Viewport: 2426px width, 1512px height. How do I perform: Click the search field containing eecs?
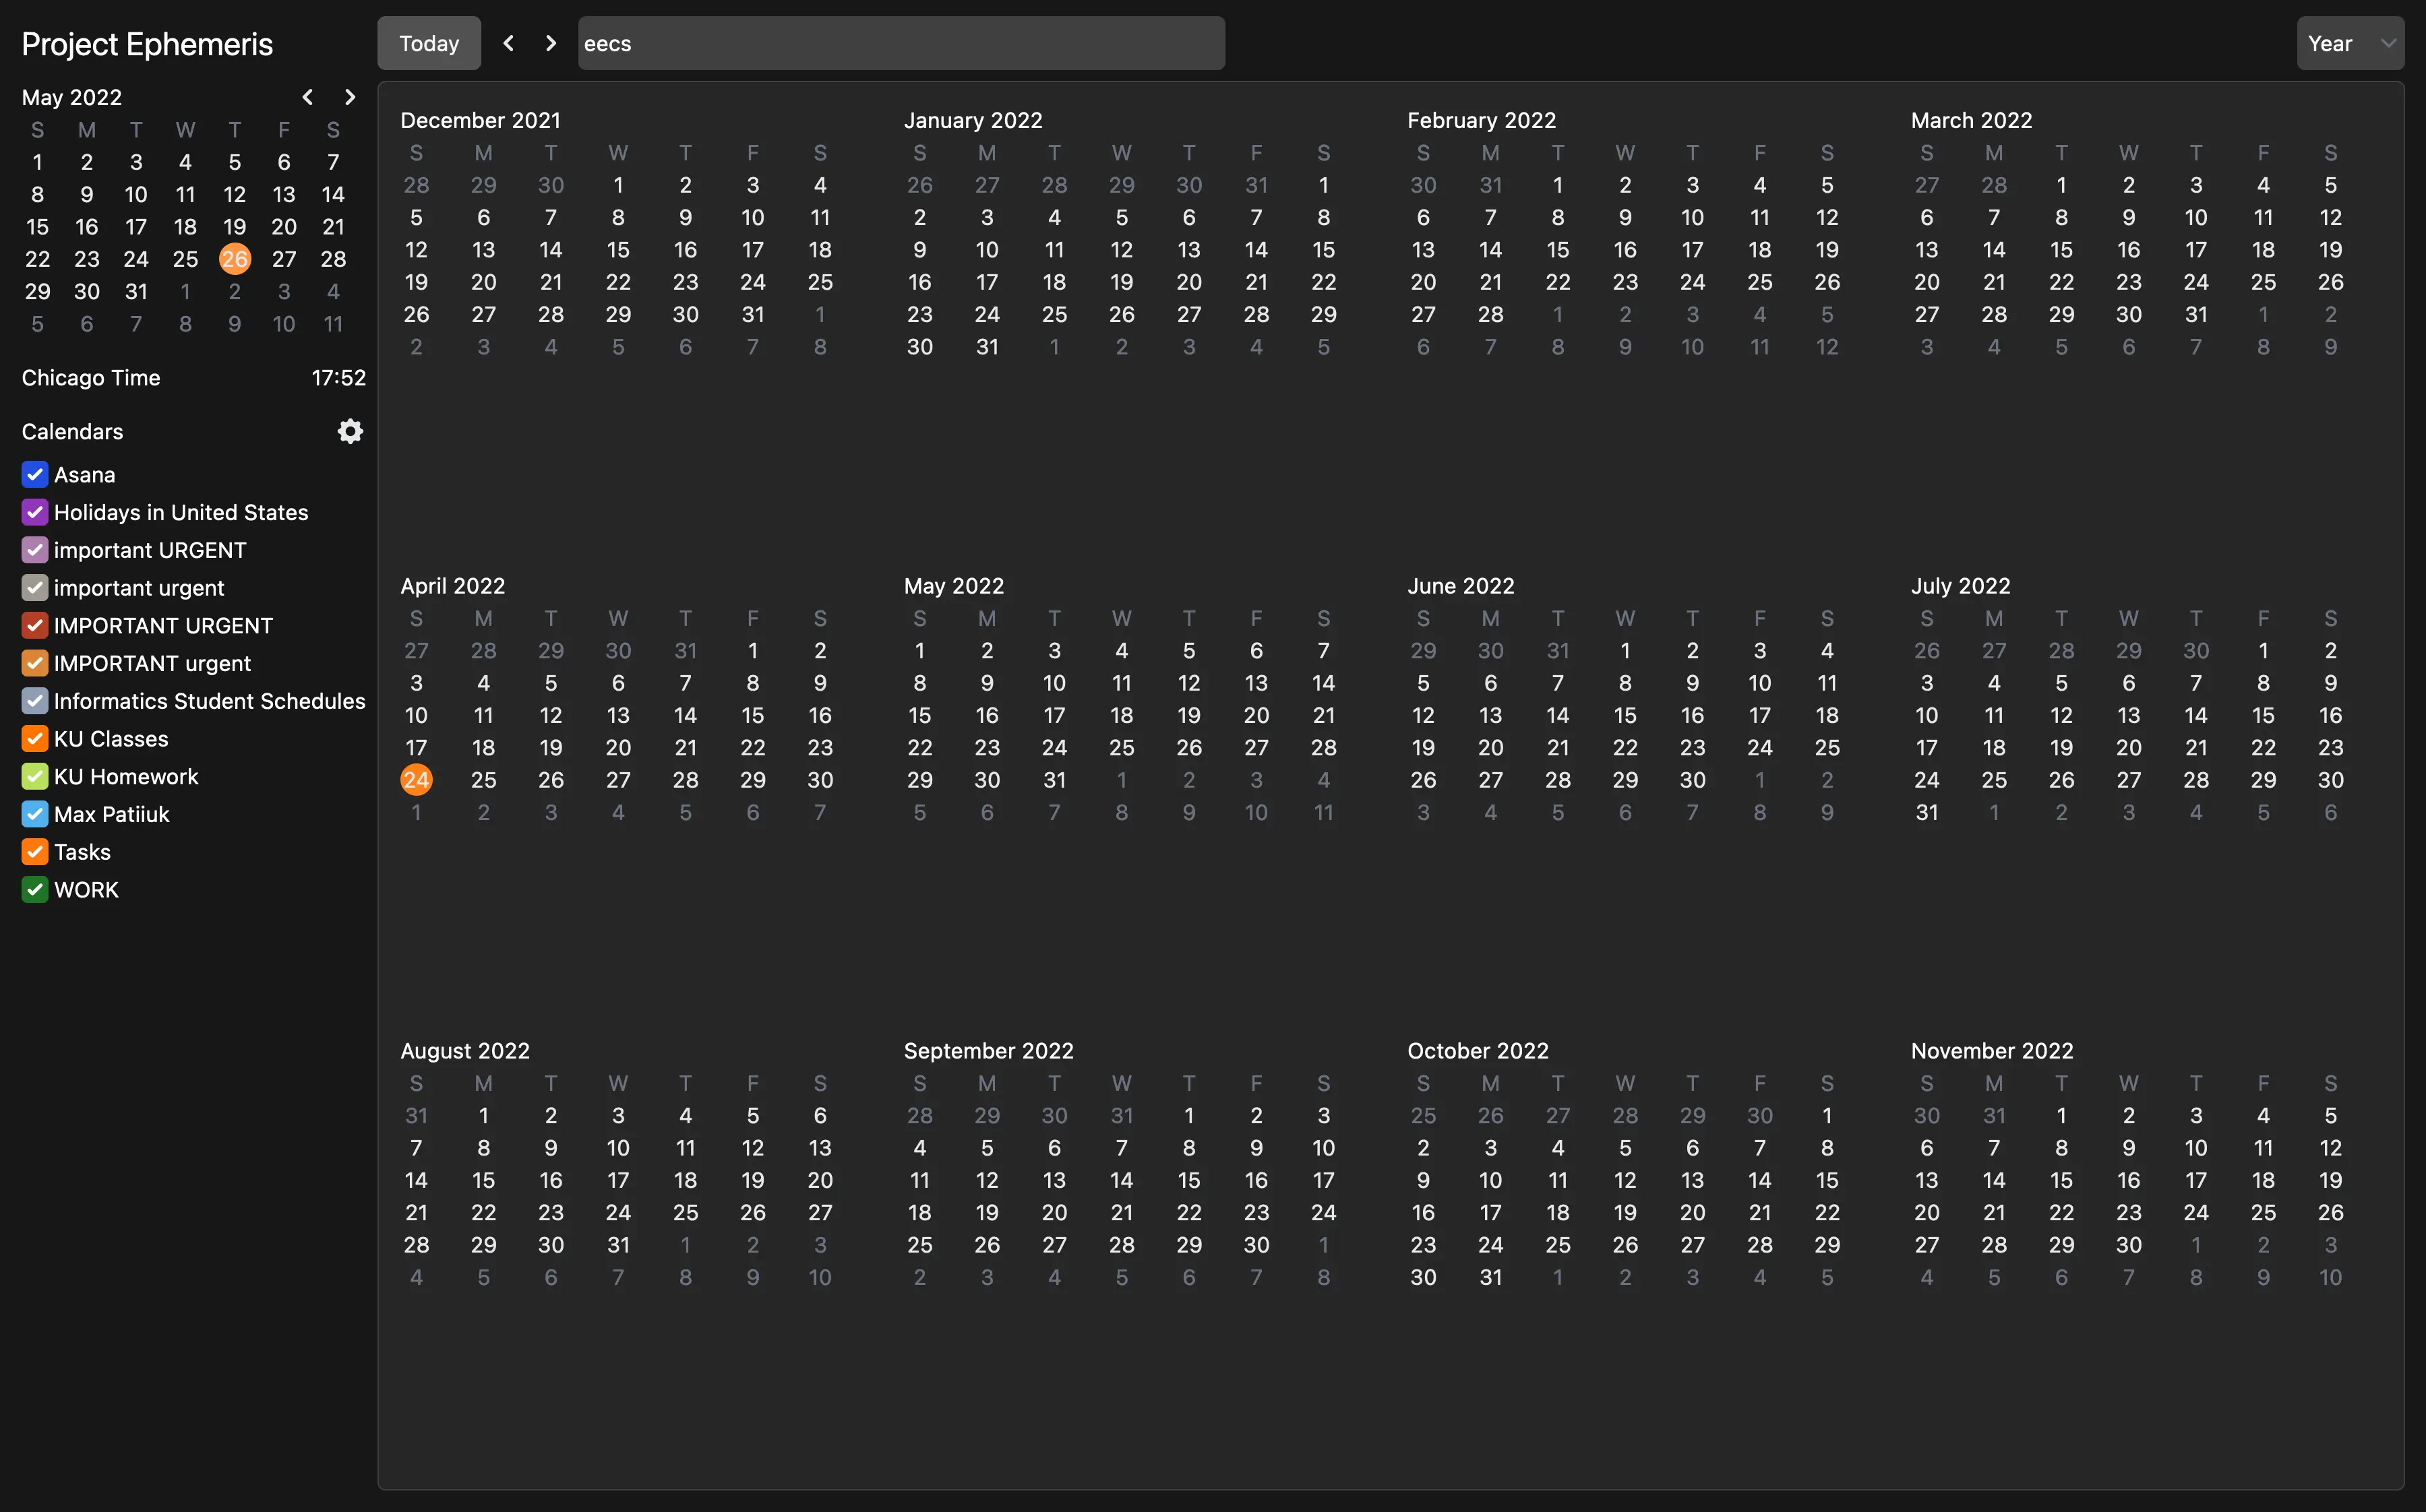901,43
